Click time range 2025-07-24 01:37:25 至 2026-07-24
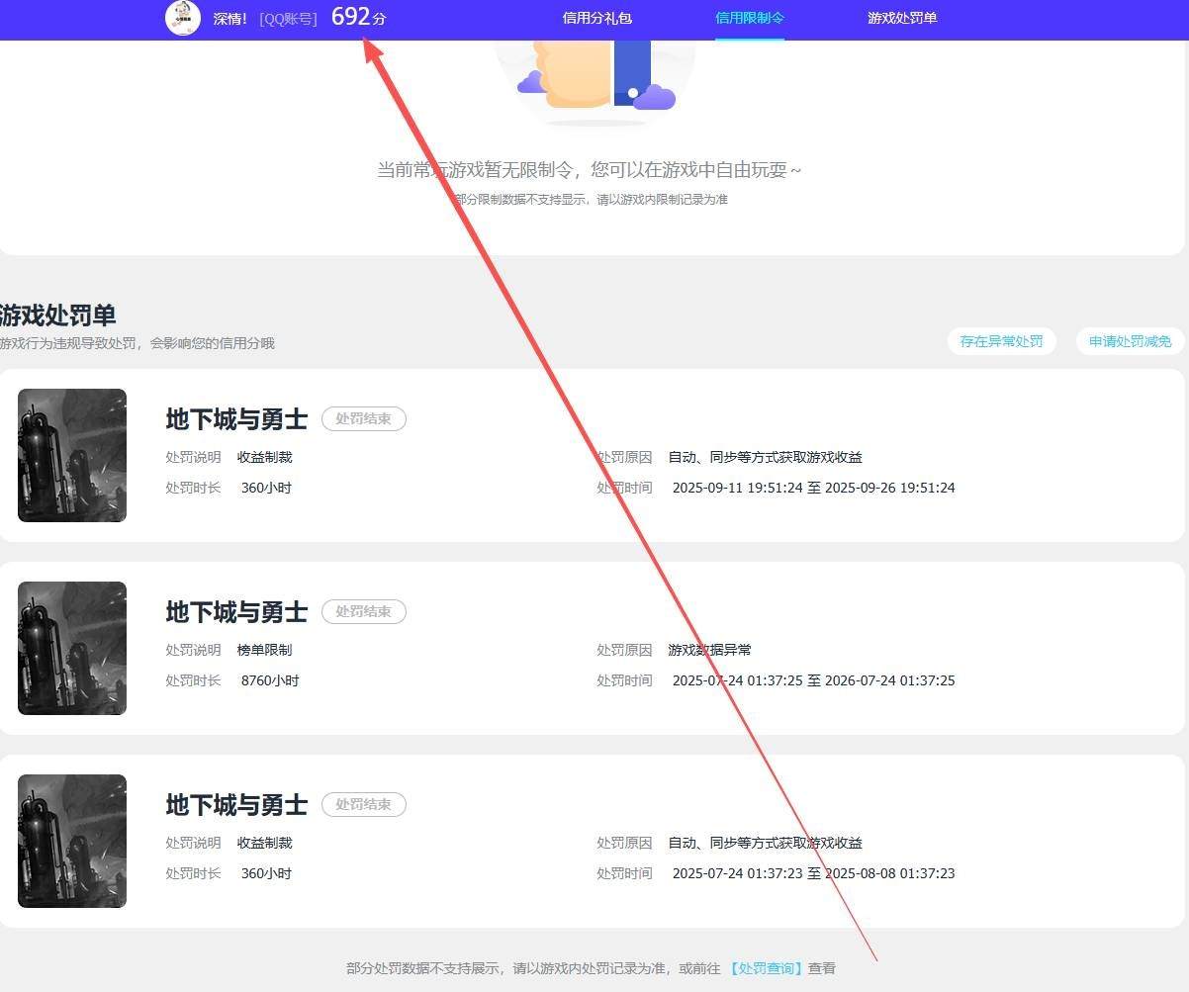The image size is (1189, 992). [814, 680]
